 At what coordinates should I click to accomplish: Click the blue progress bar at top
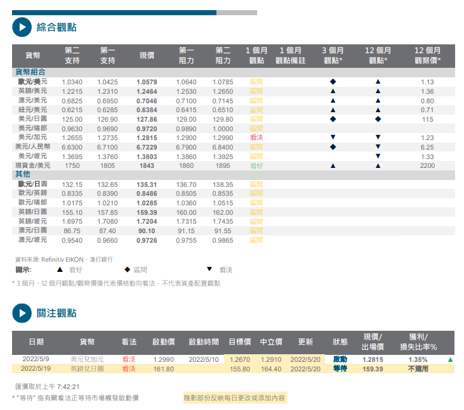[114, 12]
